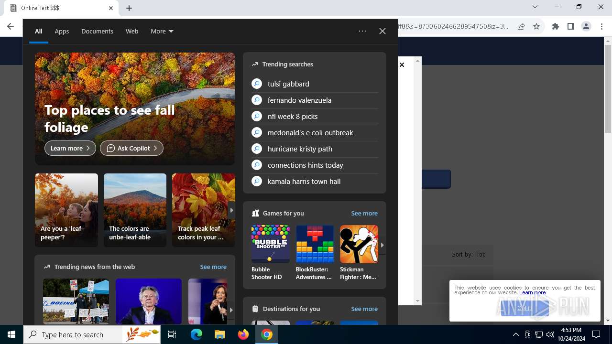
Task: Bookmark this page with the star icon
Action: click(x=536, y=26)
